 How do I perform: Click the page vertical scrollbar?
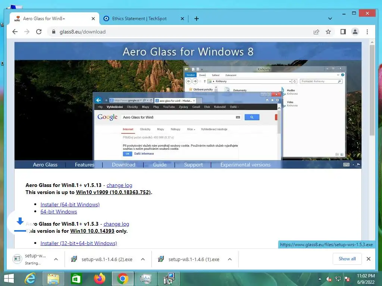pyautogui.click(x=372, y=90)
